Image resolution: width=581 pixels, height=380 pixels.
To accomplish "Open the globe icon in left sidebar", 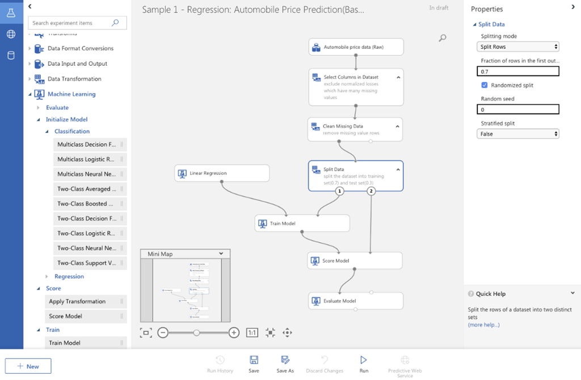I will tap(11, 34).
